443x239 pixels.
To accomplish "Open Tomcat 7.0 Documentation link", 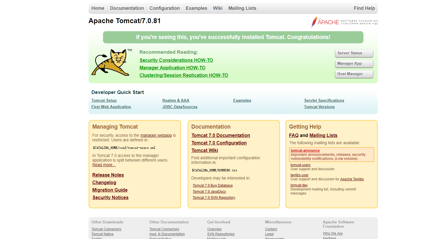I will pyautogui.click(x=221, y=135).
